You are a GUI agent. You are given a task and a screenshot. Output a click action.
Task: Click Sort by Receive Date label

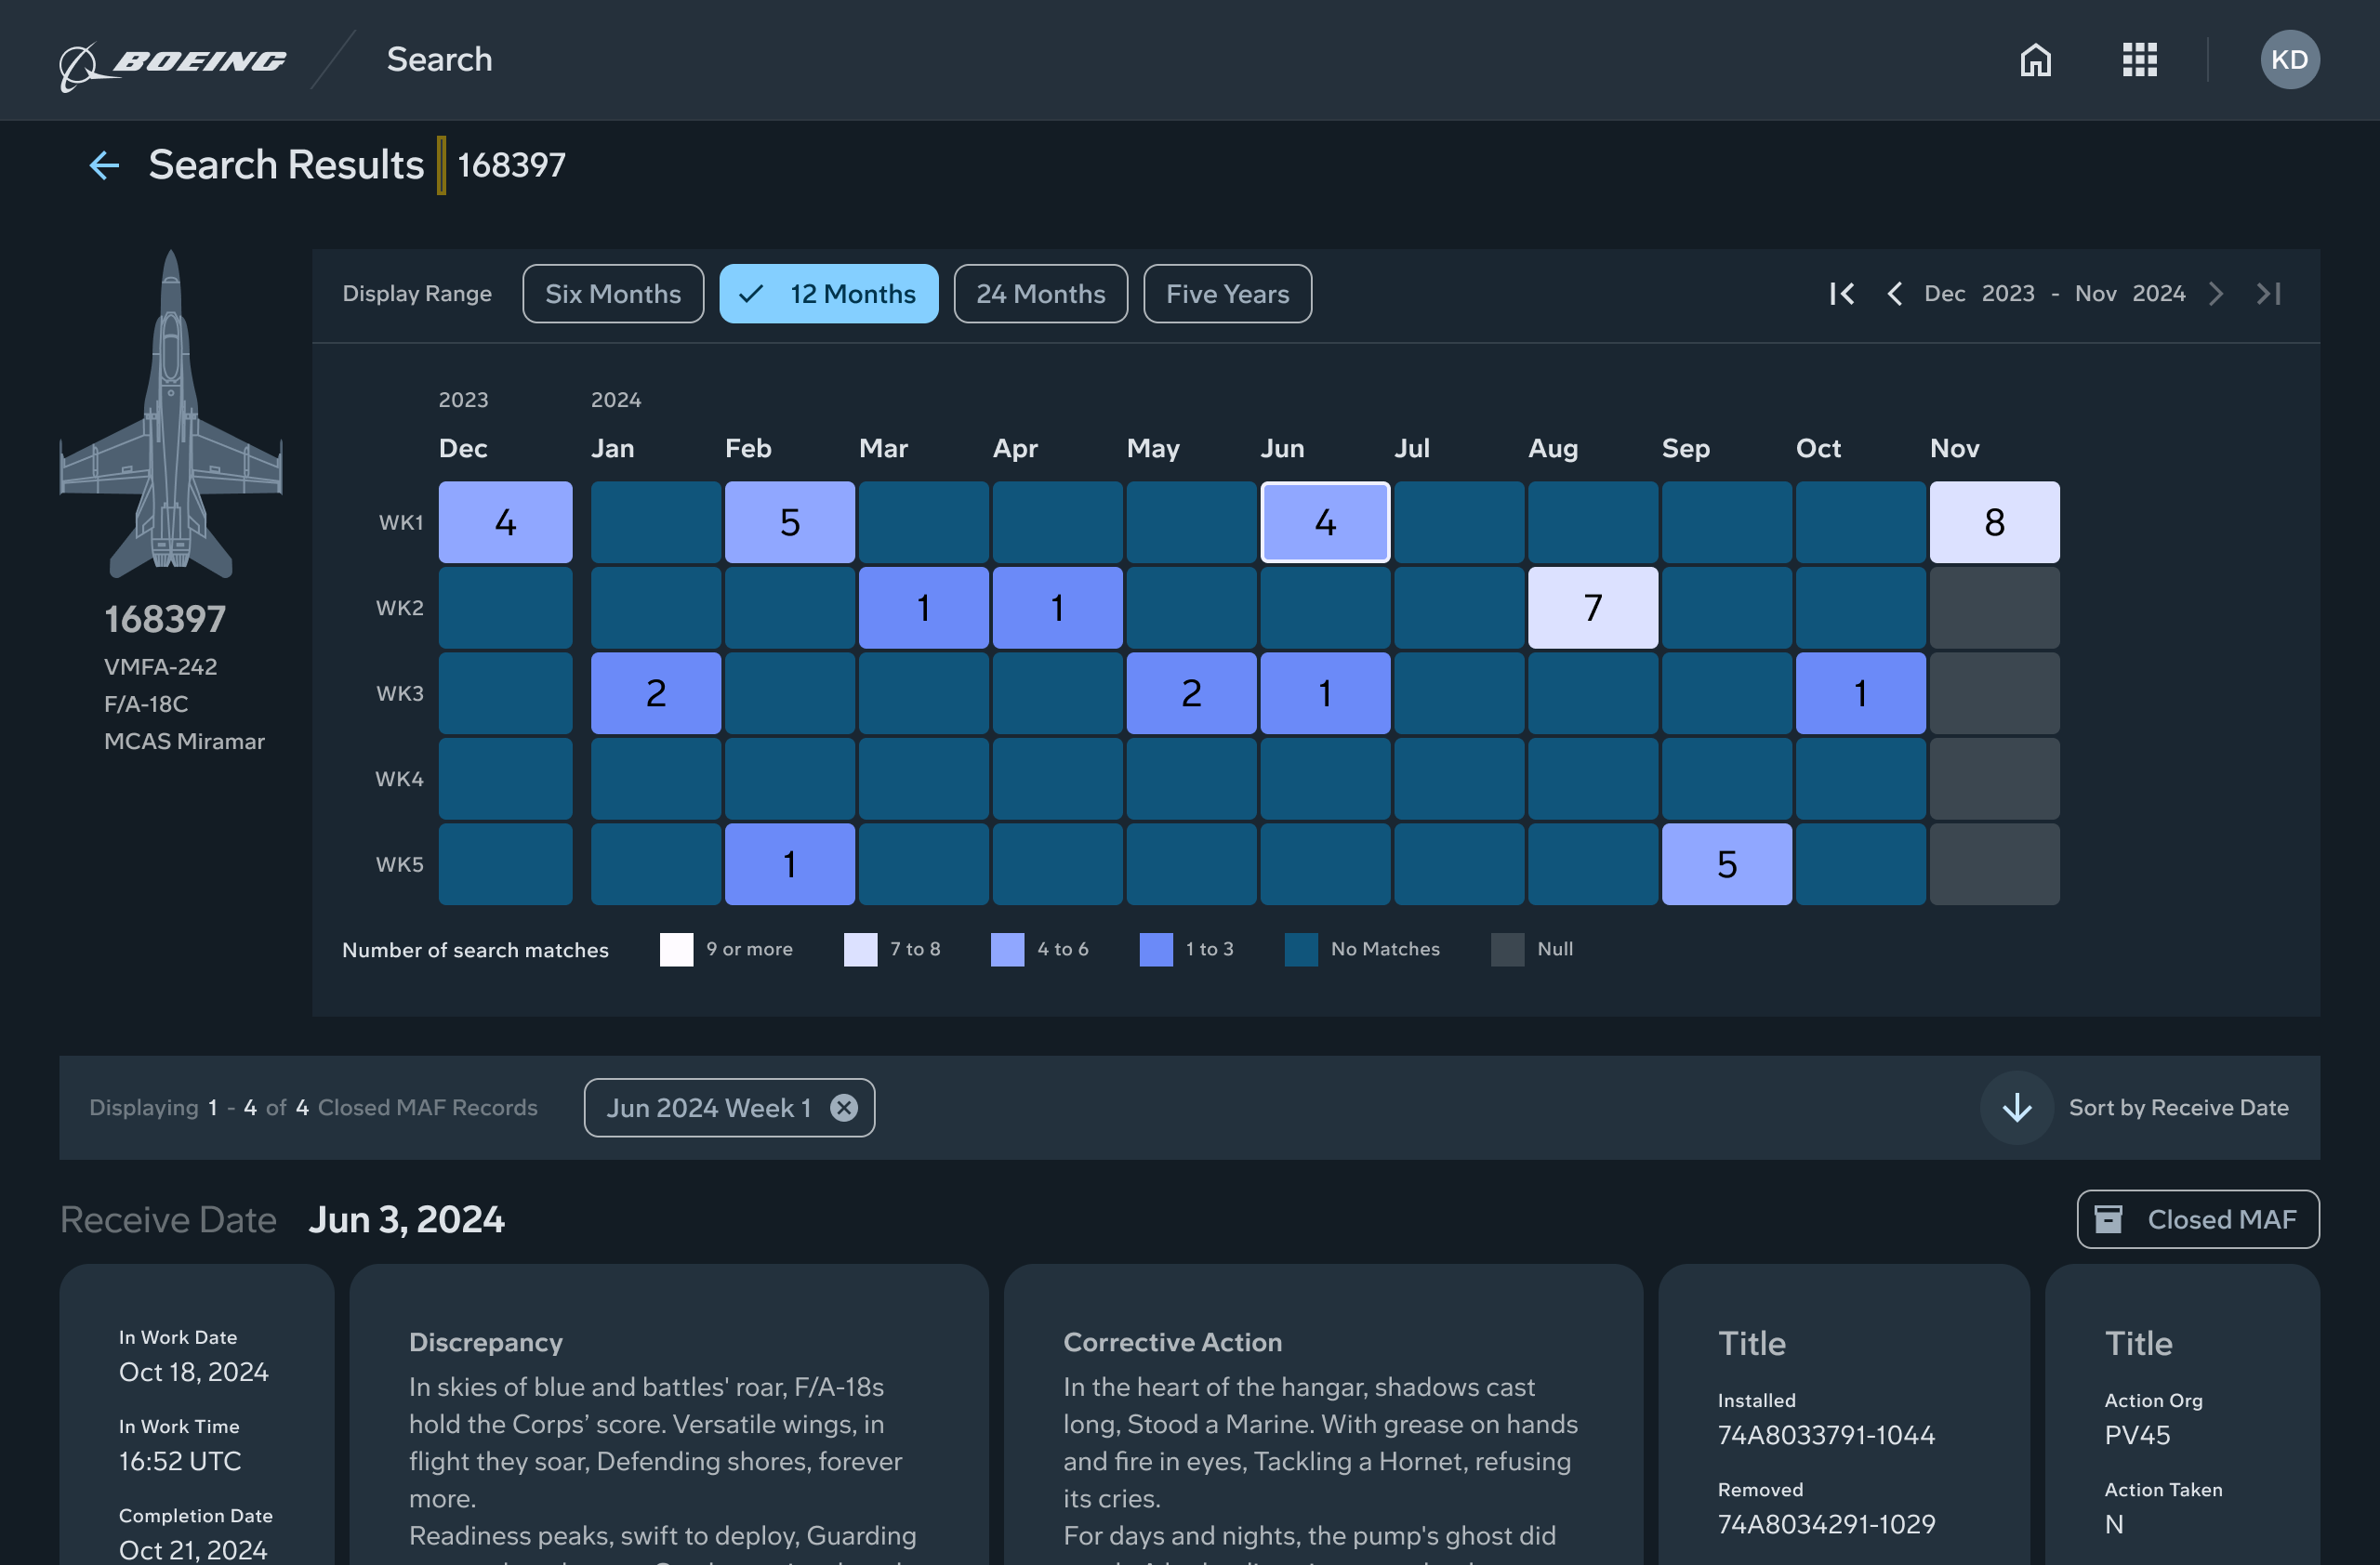[x=2179, y=1107]
